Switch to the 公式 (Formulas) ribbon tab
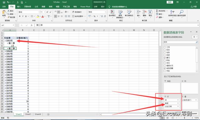 click(37, 7)
